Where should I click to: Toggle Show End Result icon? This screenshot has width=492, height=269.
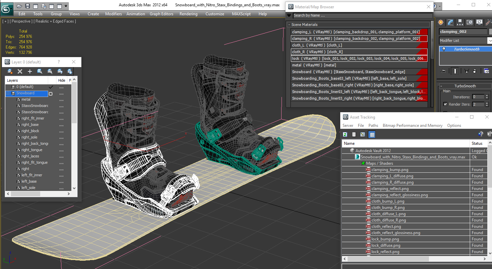tap(455, 71)
